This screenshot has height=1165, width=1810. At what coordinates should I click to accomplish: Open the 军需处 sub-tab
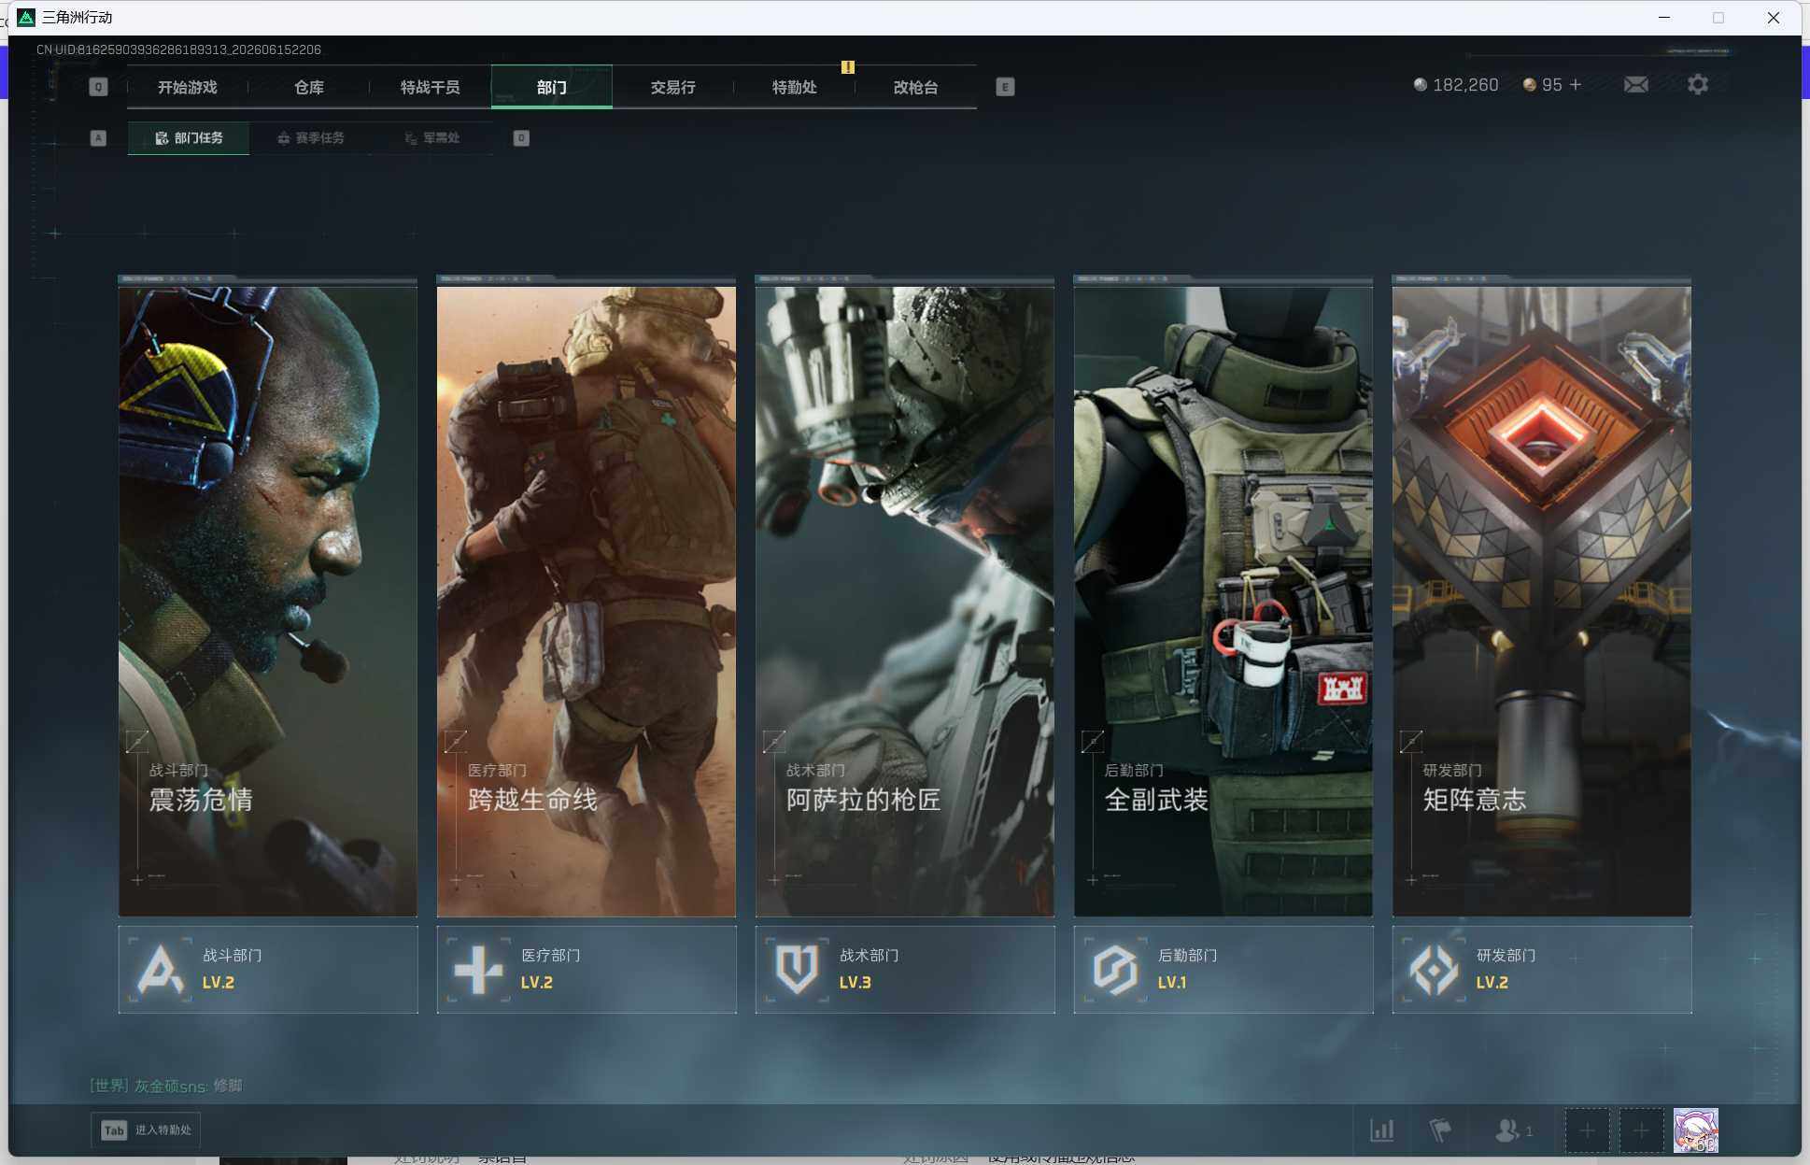pos(431,137)
